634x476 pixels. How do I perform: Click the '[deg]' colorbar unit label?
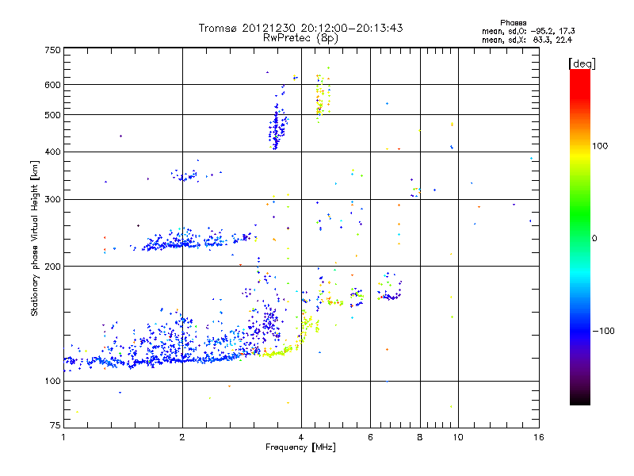[582, 63]
